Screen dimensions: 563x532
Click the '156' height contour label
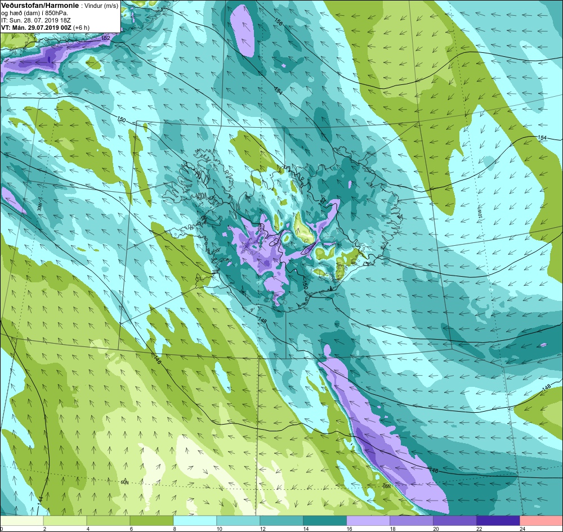tap(278, 22)
